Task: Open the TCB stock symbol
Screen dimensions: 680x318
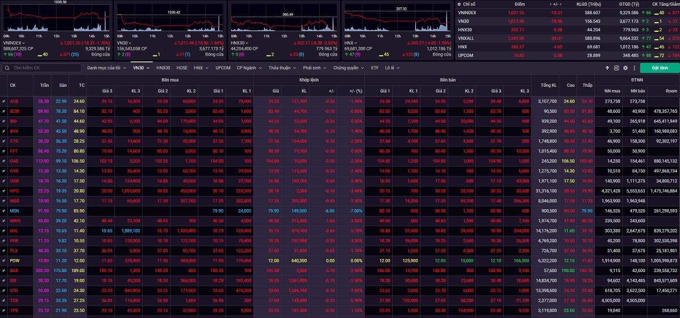Action: click(14, 300)
